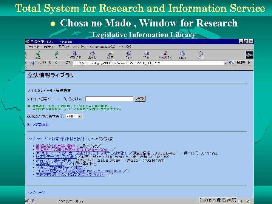Maximize the Netscape window

[246, 42]
